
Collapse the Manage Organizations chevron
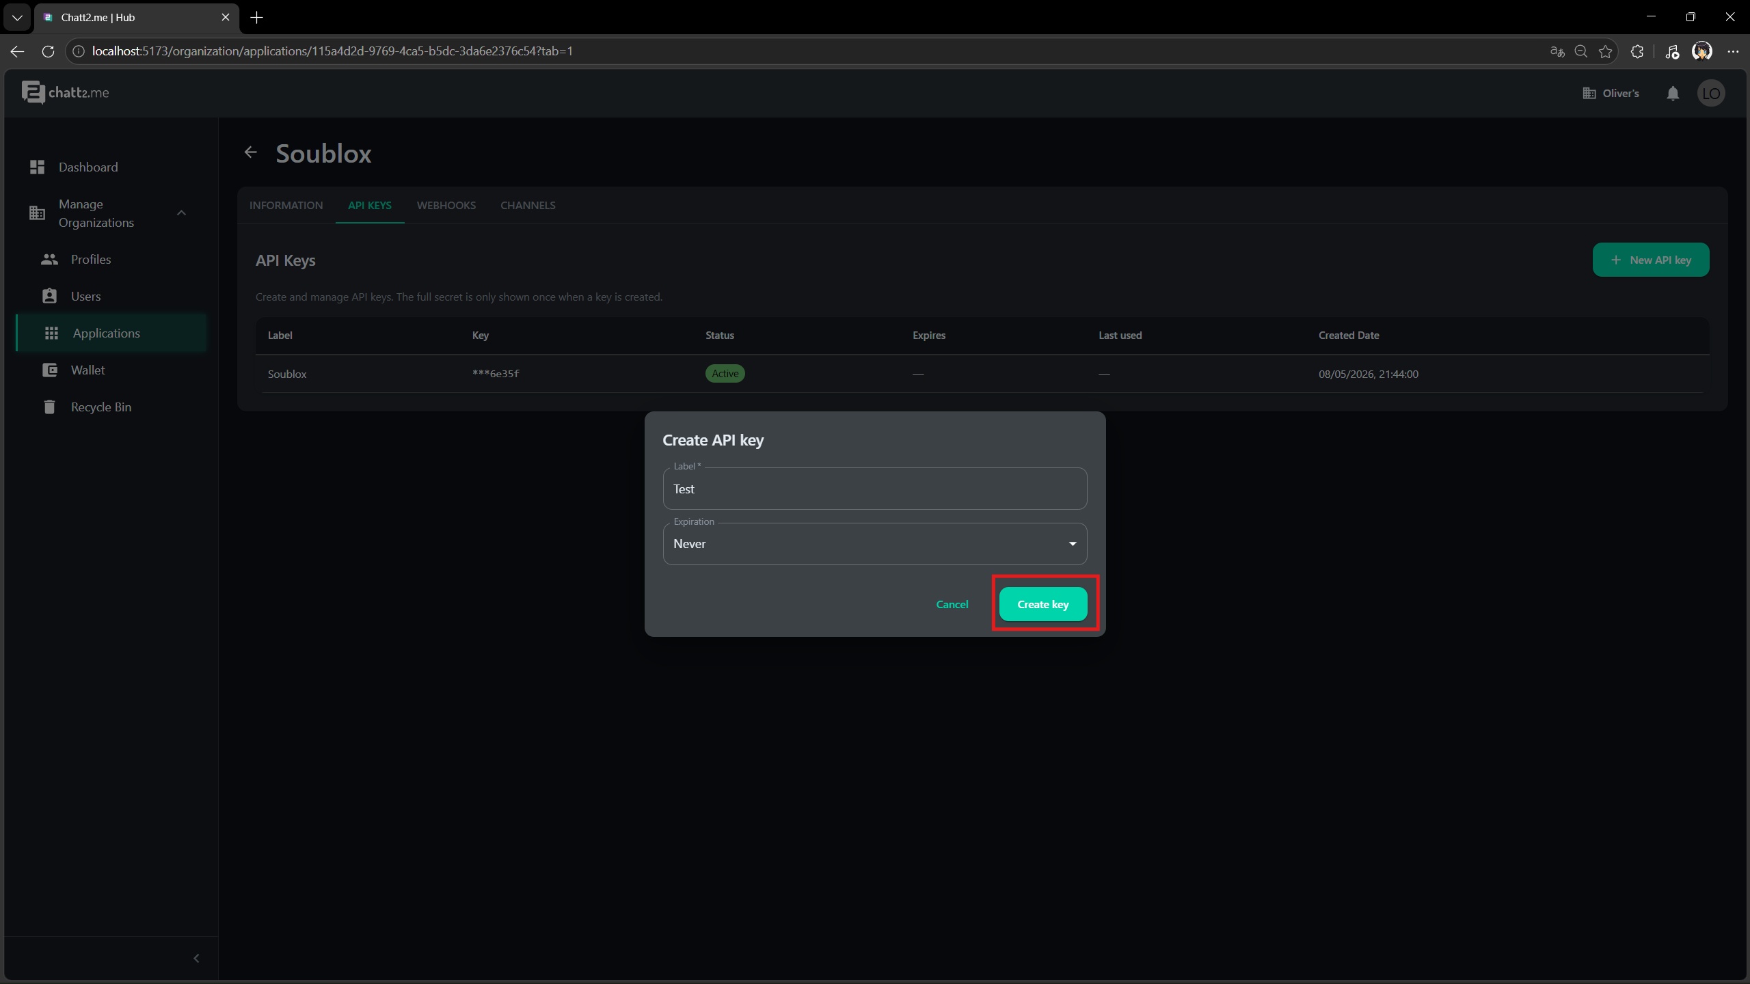click(x=181, y=213)
